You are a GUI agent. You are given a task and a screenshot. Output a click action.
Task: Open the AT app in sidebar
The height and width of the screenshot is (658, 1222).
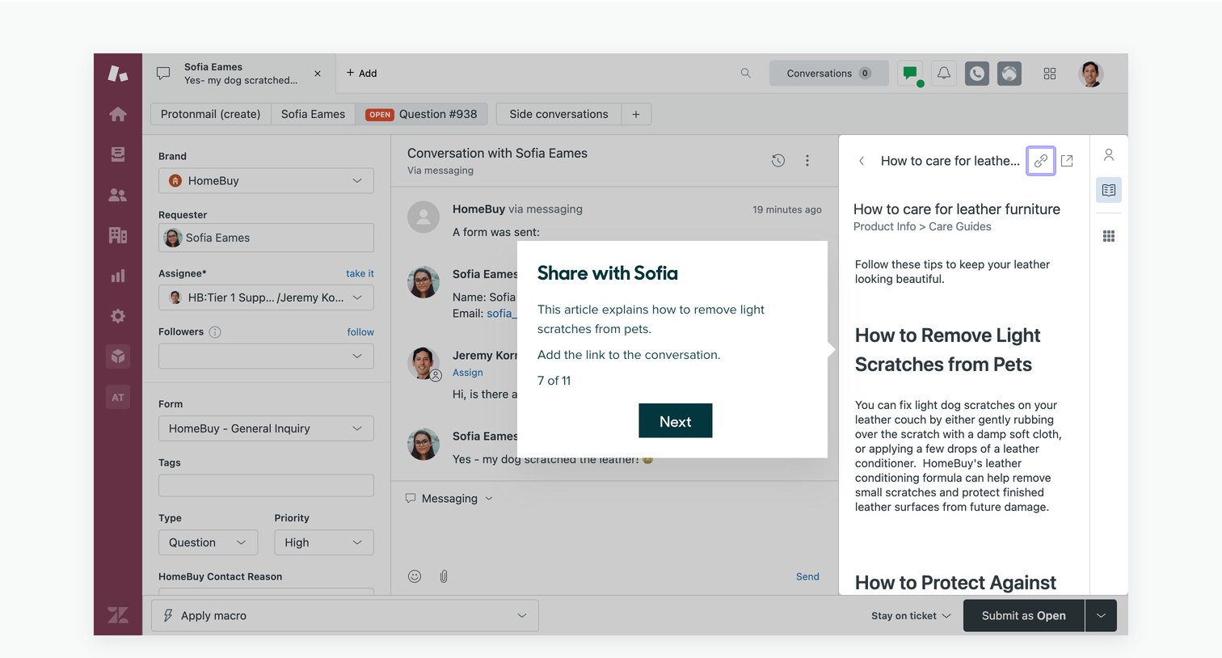(118, 397)
